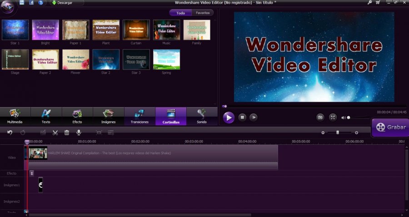The height and width of the screenshot is (217, 409).
Task: Click the undo arrow icon
Action: [10, 133]
